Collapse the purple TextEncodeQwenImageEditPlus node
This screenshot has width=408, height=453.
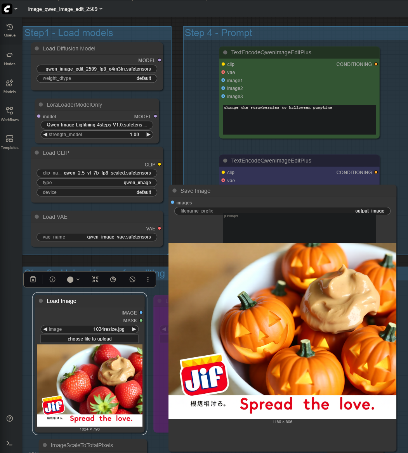pyautogui.click(x=225, y=161)
